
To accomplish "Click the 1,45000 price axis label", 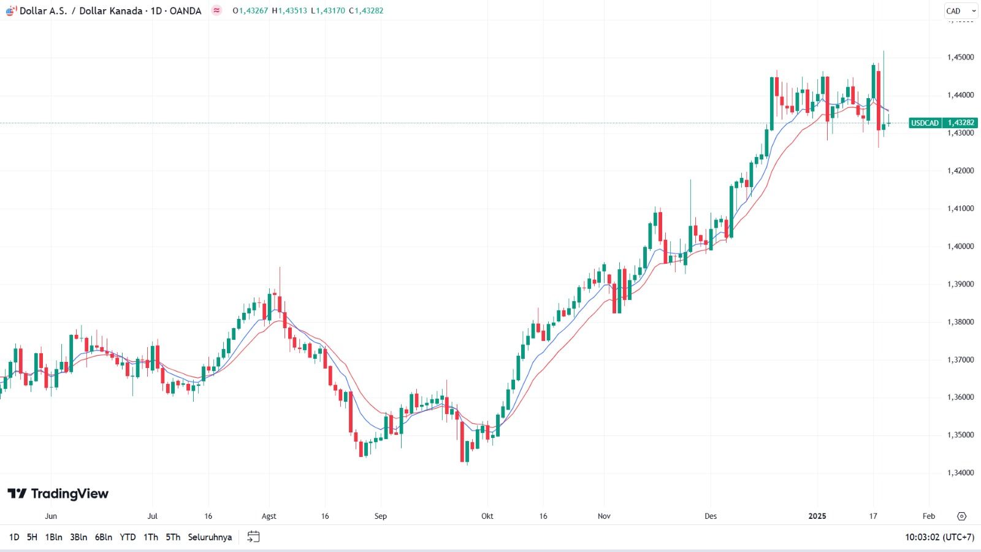I will point(960,57).
